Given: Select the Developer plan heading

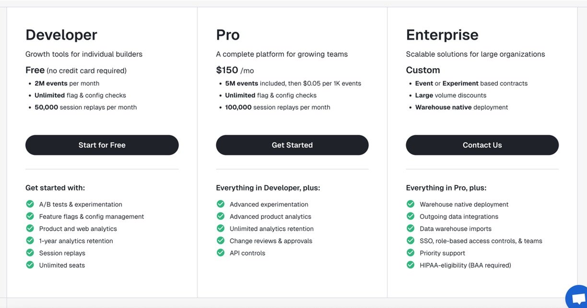Looking at the screenshot, I should (61, 35).
